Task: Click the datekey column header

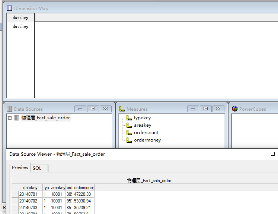Action: pyautogui.click(x=31, y=188)
